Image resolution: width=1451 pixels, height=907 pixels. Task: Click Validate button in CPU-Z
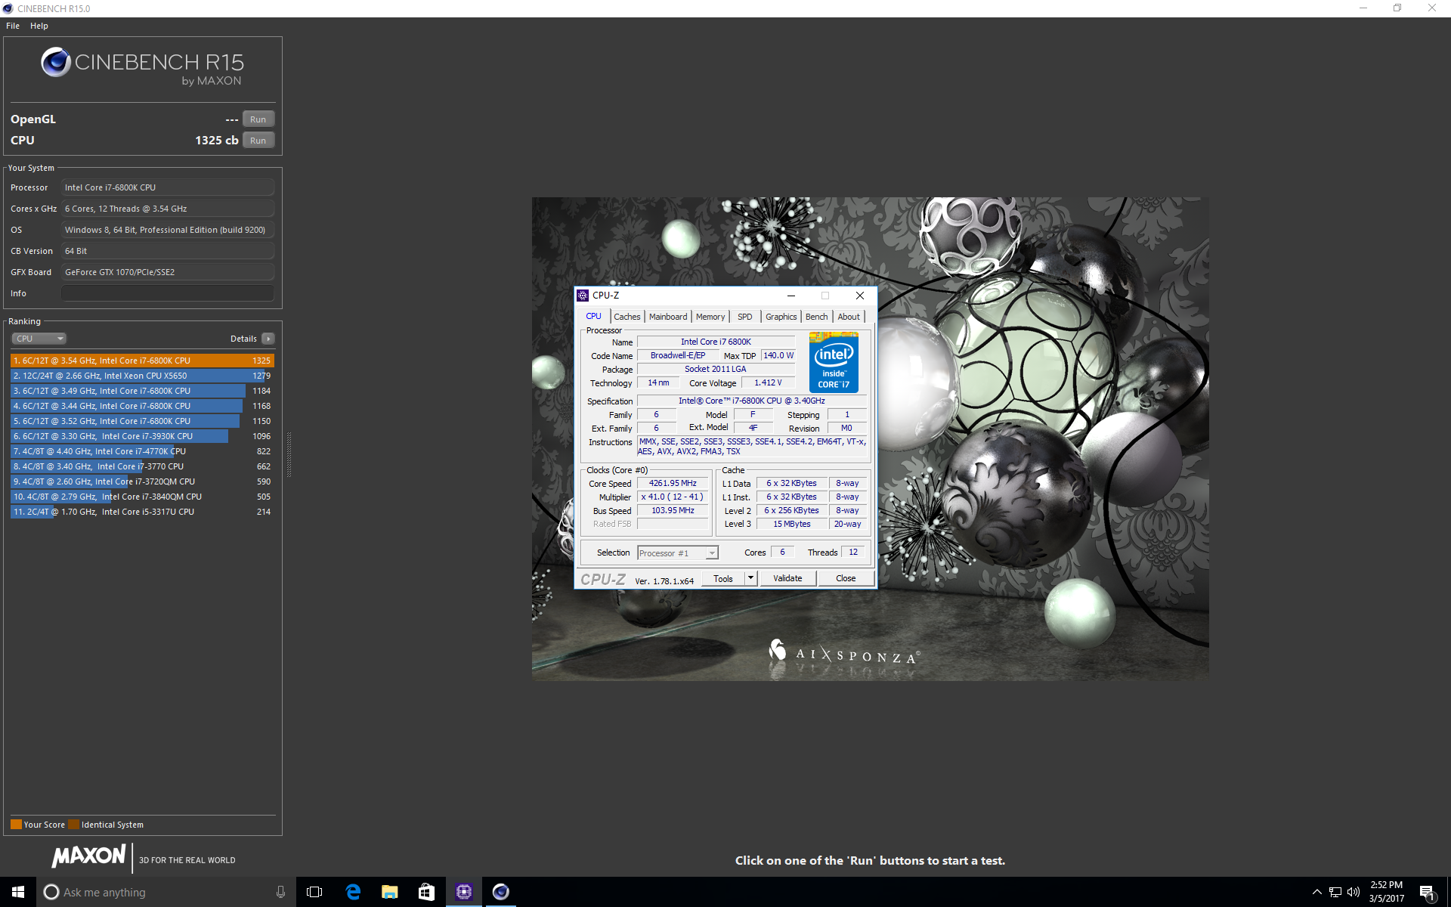[x=787, y=578]
